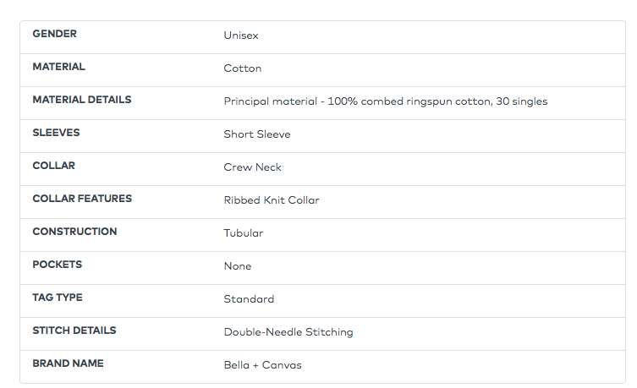
Task: Select the MATERIAL row label
Action: point(58,67)
